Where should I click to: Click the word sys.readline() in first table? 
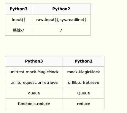click(73, 20)
